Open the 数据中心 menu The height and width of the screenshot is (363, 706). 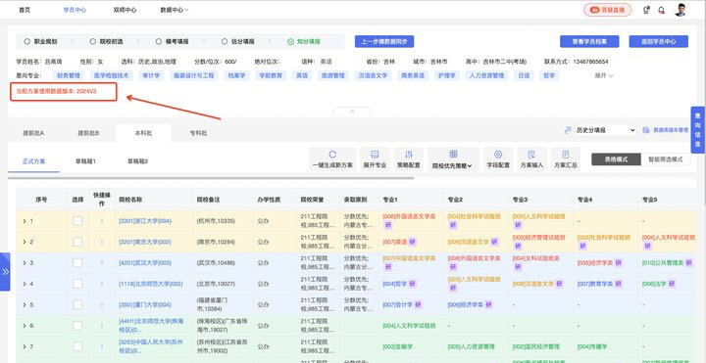click(x=175, y=10)
